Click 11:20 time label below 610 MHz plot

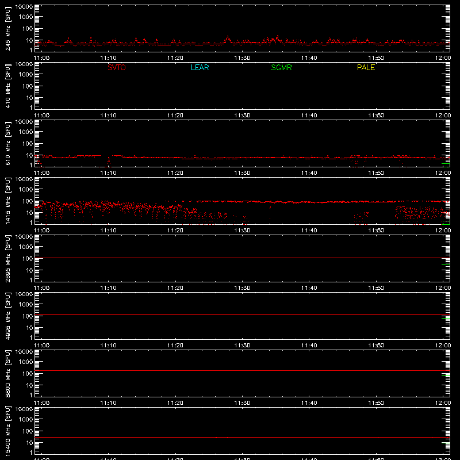pos(175,173)
